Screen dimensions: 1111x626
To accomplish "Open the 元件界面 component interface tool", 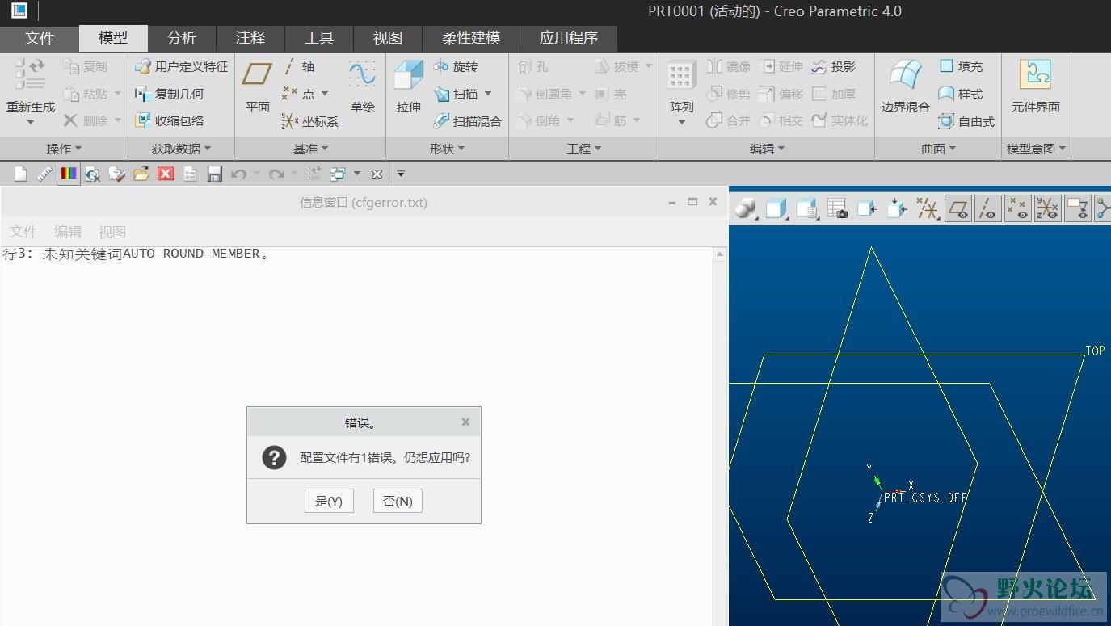I will coord(1035,86).
